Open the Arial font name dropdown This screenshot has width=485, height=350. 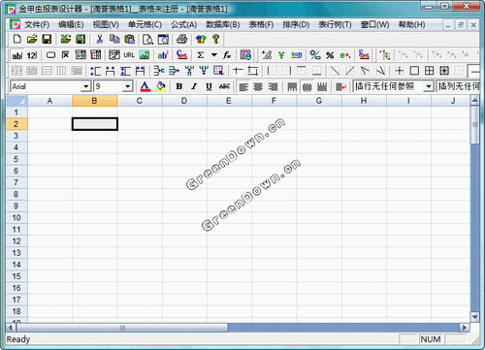tap(85, 86)
